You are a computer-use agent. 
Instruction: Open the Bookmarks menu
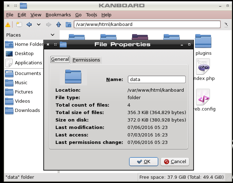click(58, 15)
